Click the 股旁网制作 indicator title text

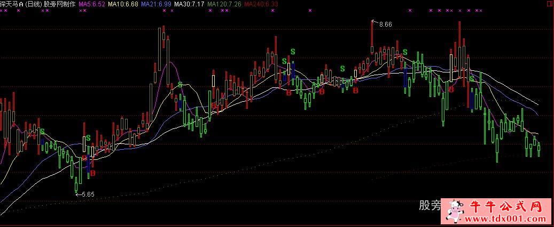coord(60,4)
